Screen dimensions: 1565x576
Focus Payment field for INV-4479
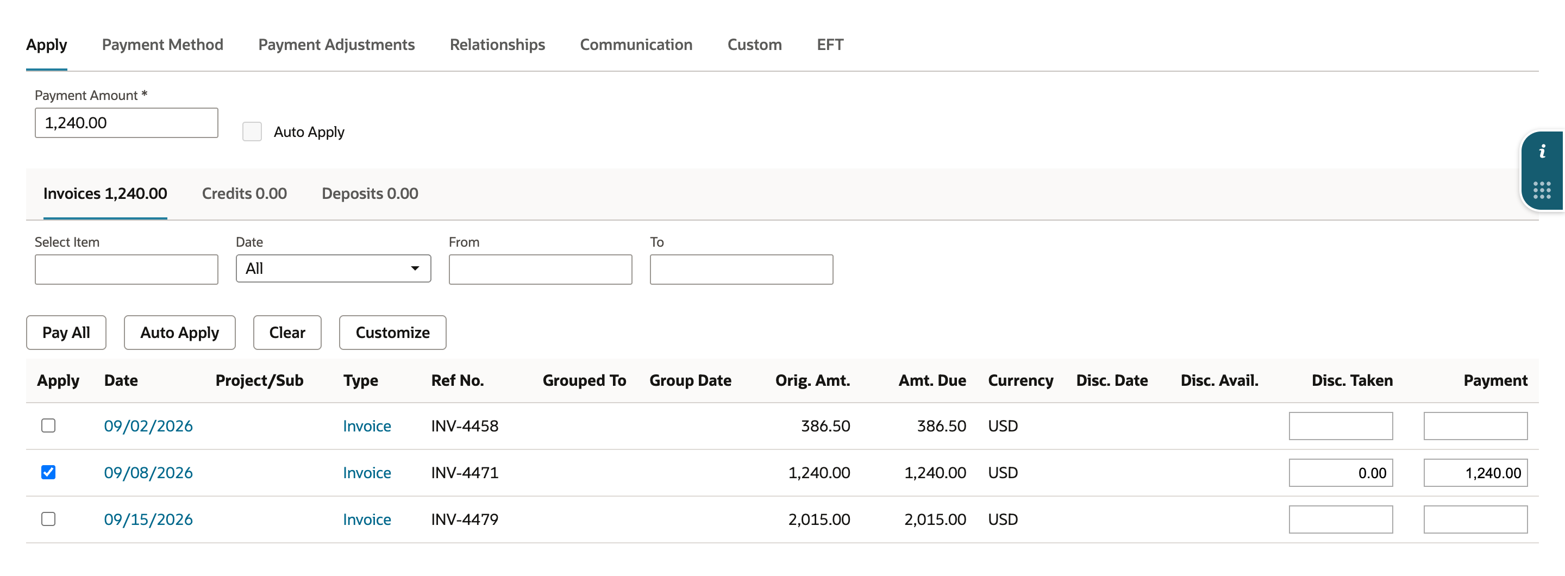pyautogui.click(x=1476, y=519)
